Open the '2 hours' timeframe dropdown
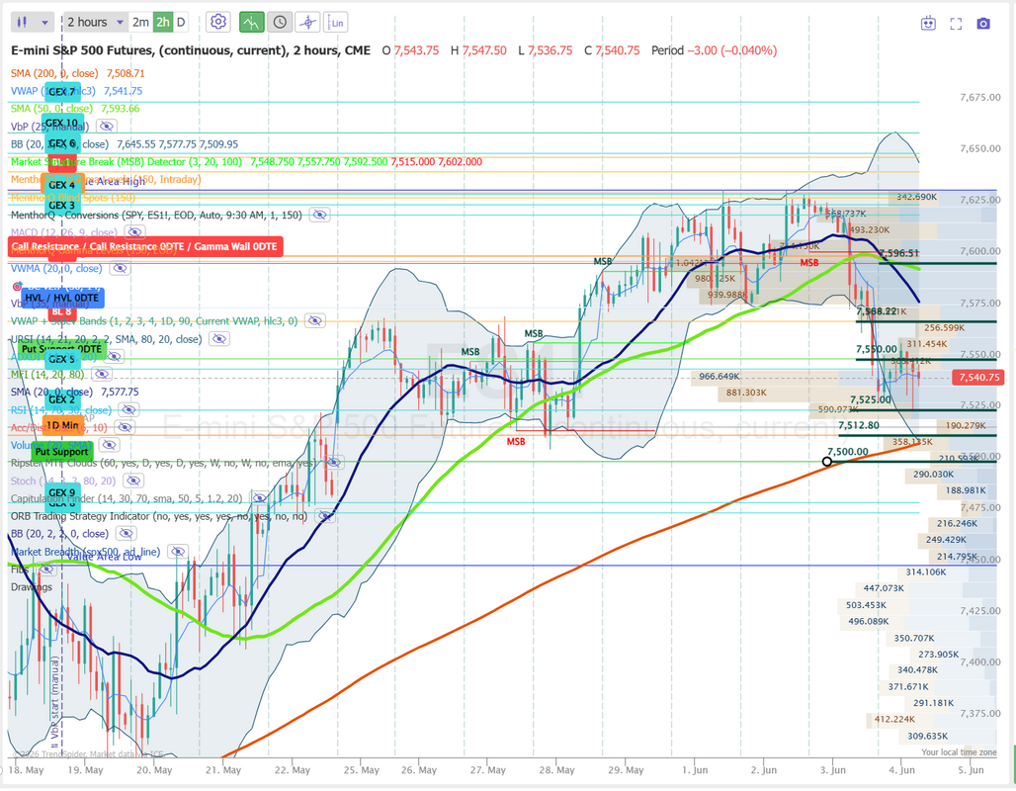Viewport: 1016px width, 791px height. pos(95,22)
